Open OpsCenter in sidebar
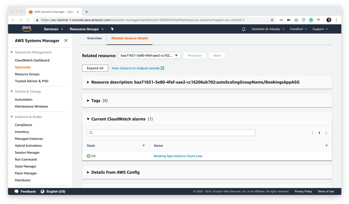 click(23, 67)
